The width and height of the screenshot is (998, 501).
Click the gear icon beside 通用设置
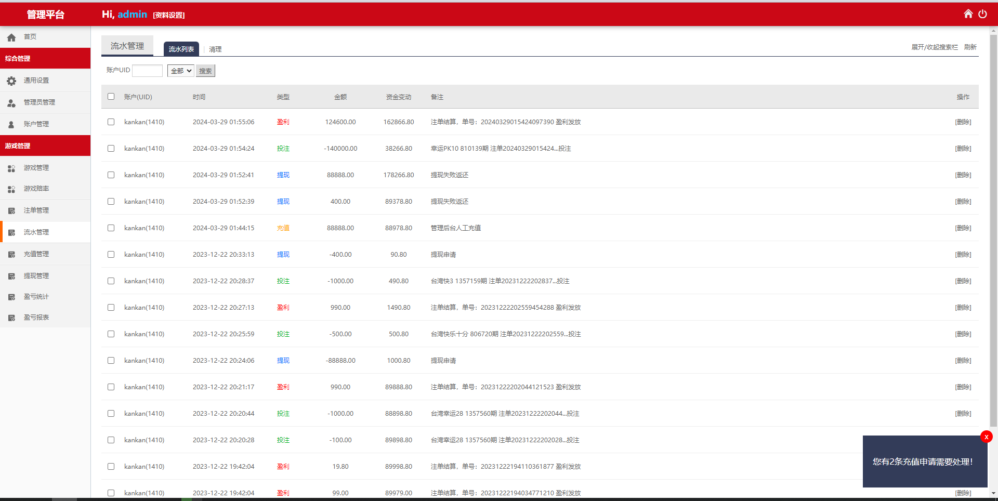pyautogui.click(x=11, y=81)
